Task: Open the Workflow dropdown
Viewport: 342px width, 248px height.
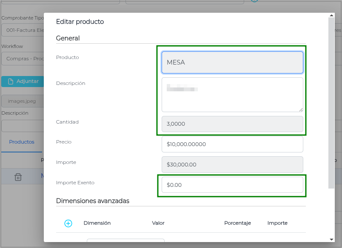Action: pos(22,59)
